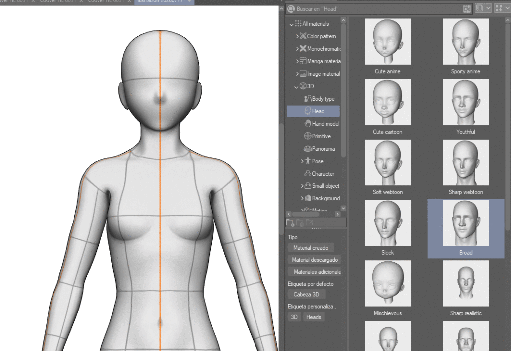Screen dimensions: 511x351
Task: Click folder tree scrollbar down arrow
Action: [x=343, y=208]
